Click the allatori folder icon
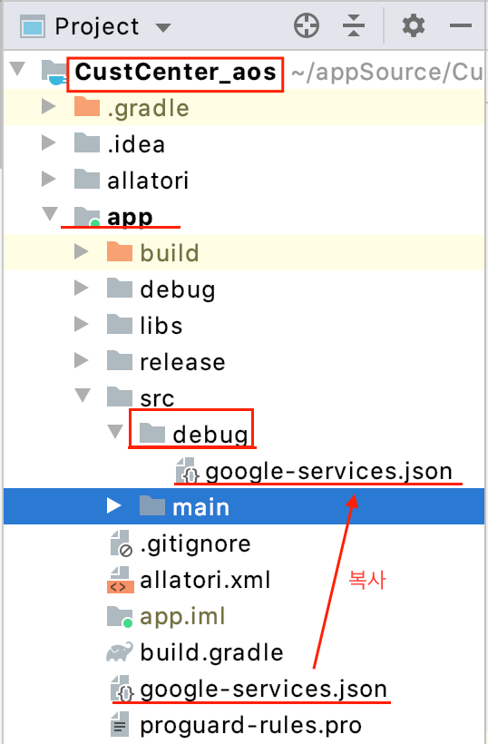 click(87, 180)
